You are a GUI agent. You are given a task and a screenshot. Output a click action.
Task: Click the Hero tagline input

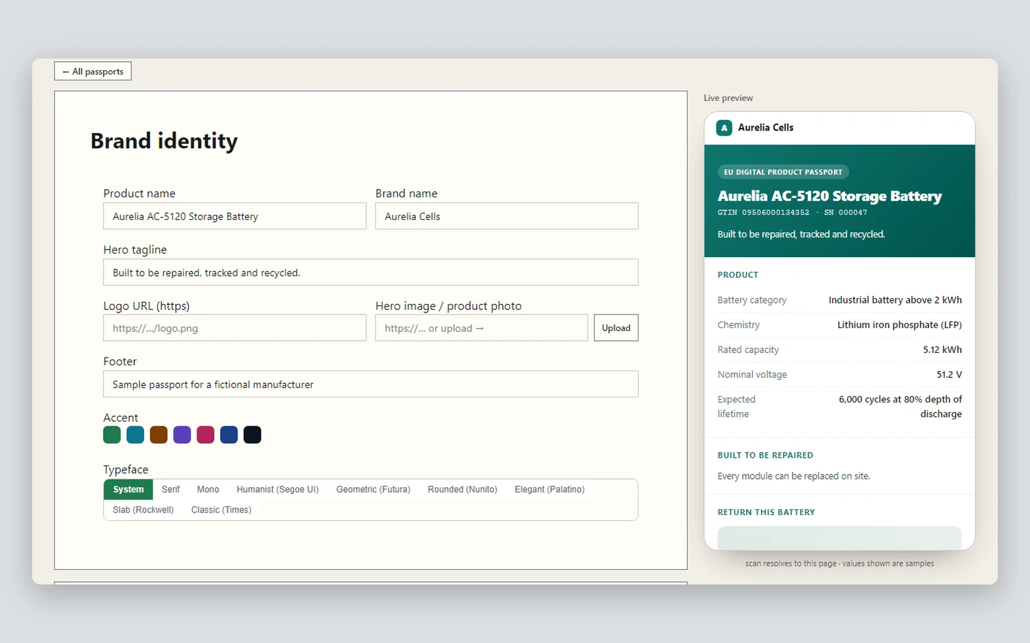point(371,273)
